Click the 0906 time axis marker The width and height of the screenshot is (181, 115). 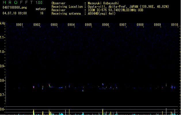click(106, 24)
